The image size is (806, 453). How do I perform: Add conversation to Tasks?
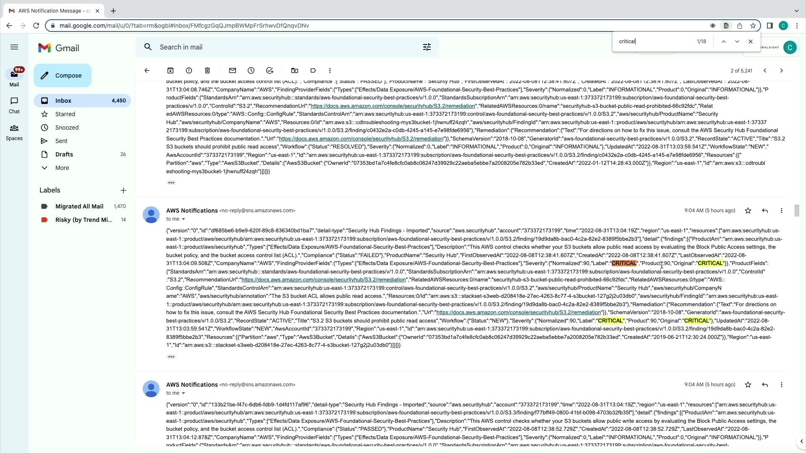coord(270,70)
